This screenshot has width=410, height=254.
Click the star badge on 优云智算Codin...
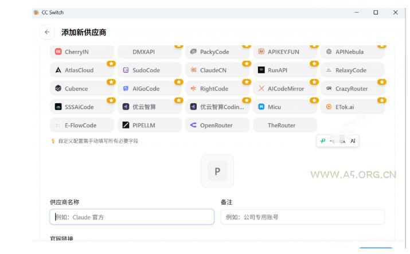(x=247, y=100)
